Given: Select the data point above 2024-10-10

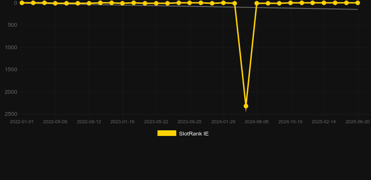Looking at the screenshot, I should click(291, 3).
